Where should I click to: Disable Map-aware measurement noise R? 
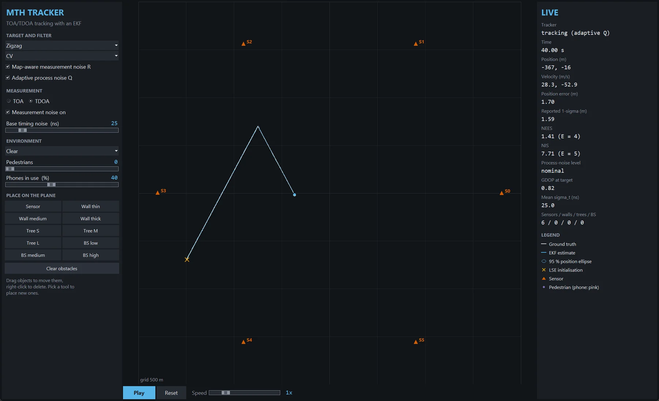coord(8,67)
